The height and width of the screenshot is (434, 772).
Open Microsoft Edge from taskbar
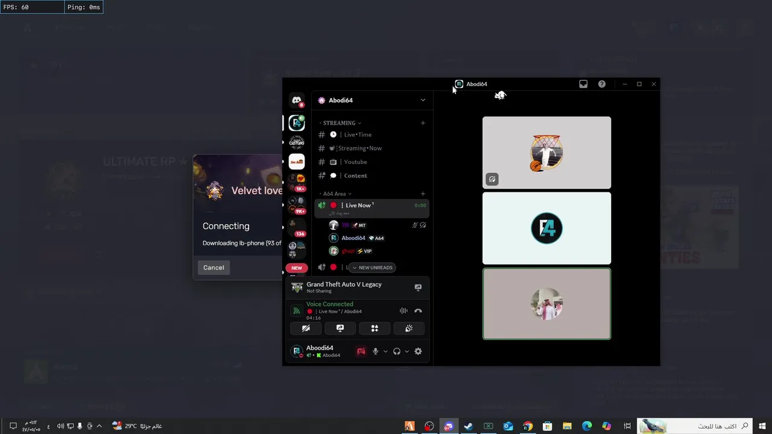click(x=587, y=426)
